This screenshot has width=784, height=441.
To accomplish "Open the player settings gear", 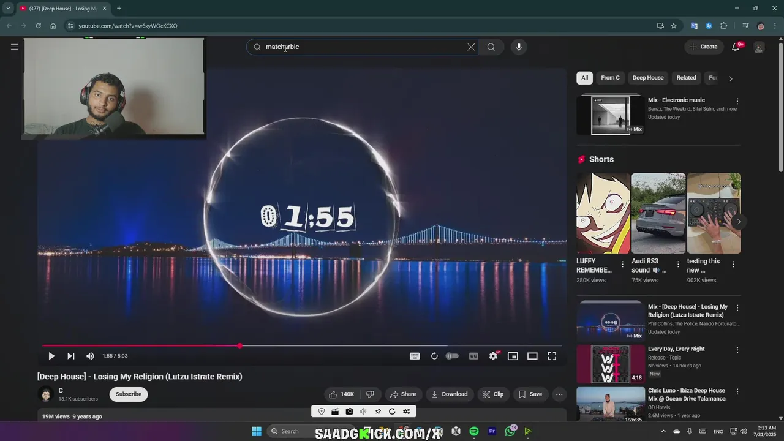I will (x=493, y=356).
